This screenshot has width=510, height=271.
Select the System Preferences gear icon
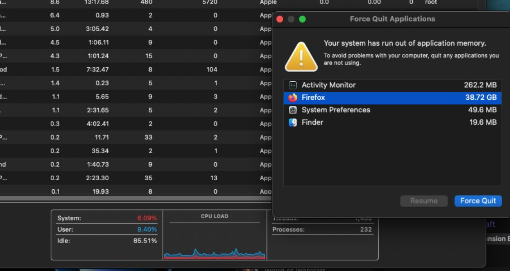click(x=293, y=110)
